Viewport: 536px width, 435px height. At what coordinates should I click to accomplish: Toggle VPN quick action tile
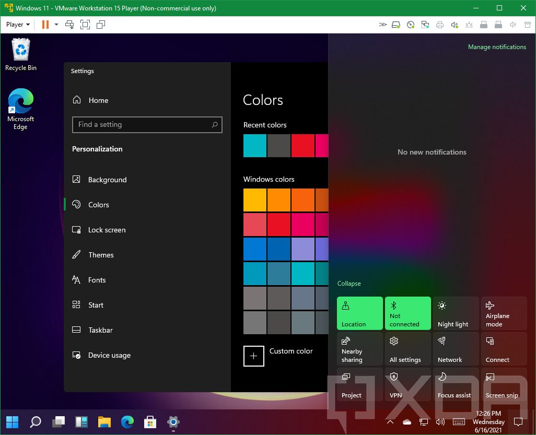click(x=408, y=384)
